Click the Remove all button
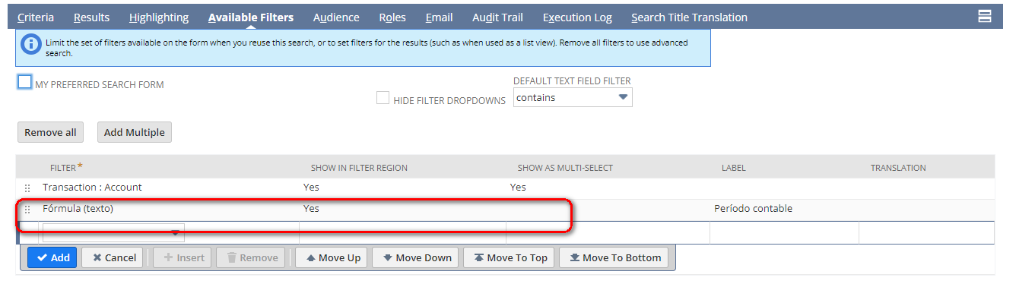The height and width of the screenshot is (284, 1016). click(50, 132)
